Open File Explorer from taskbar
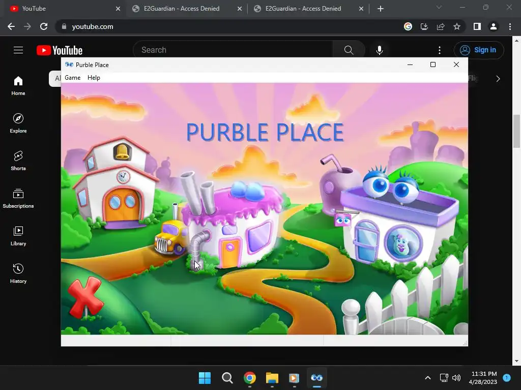521x390 pixels. 272,378
